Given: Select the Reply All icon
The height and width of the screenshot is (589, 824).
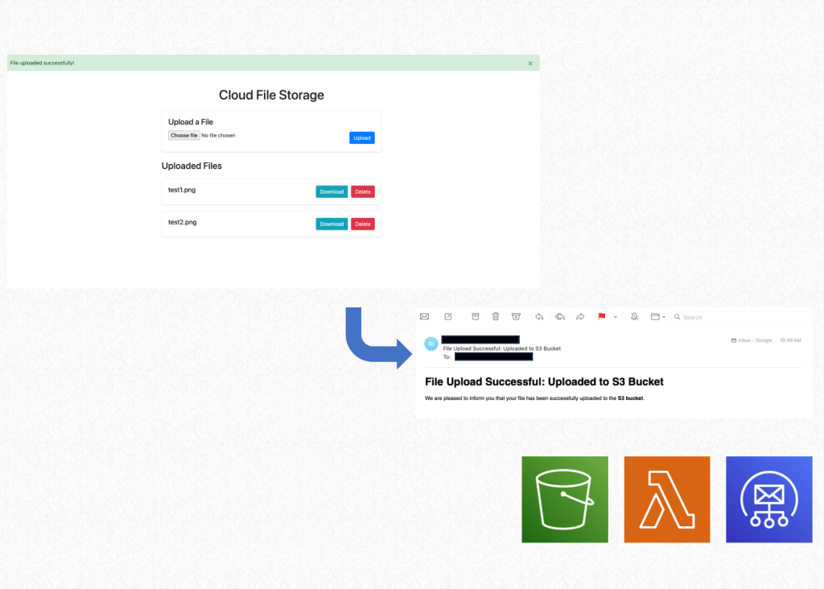Looking at the screenshot, I should pyautogui.click(x=559, y=316).
